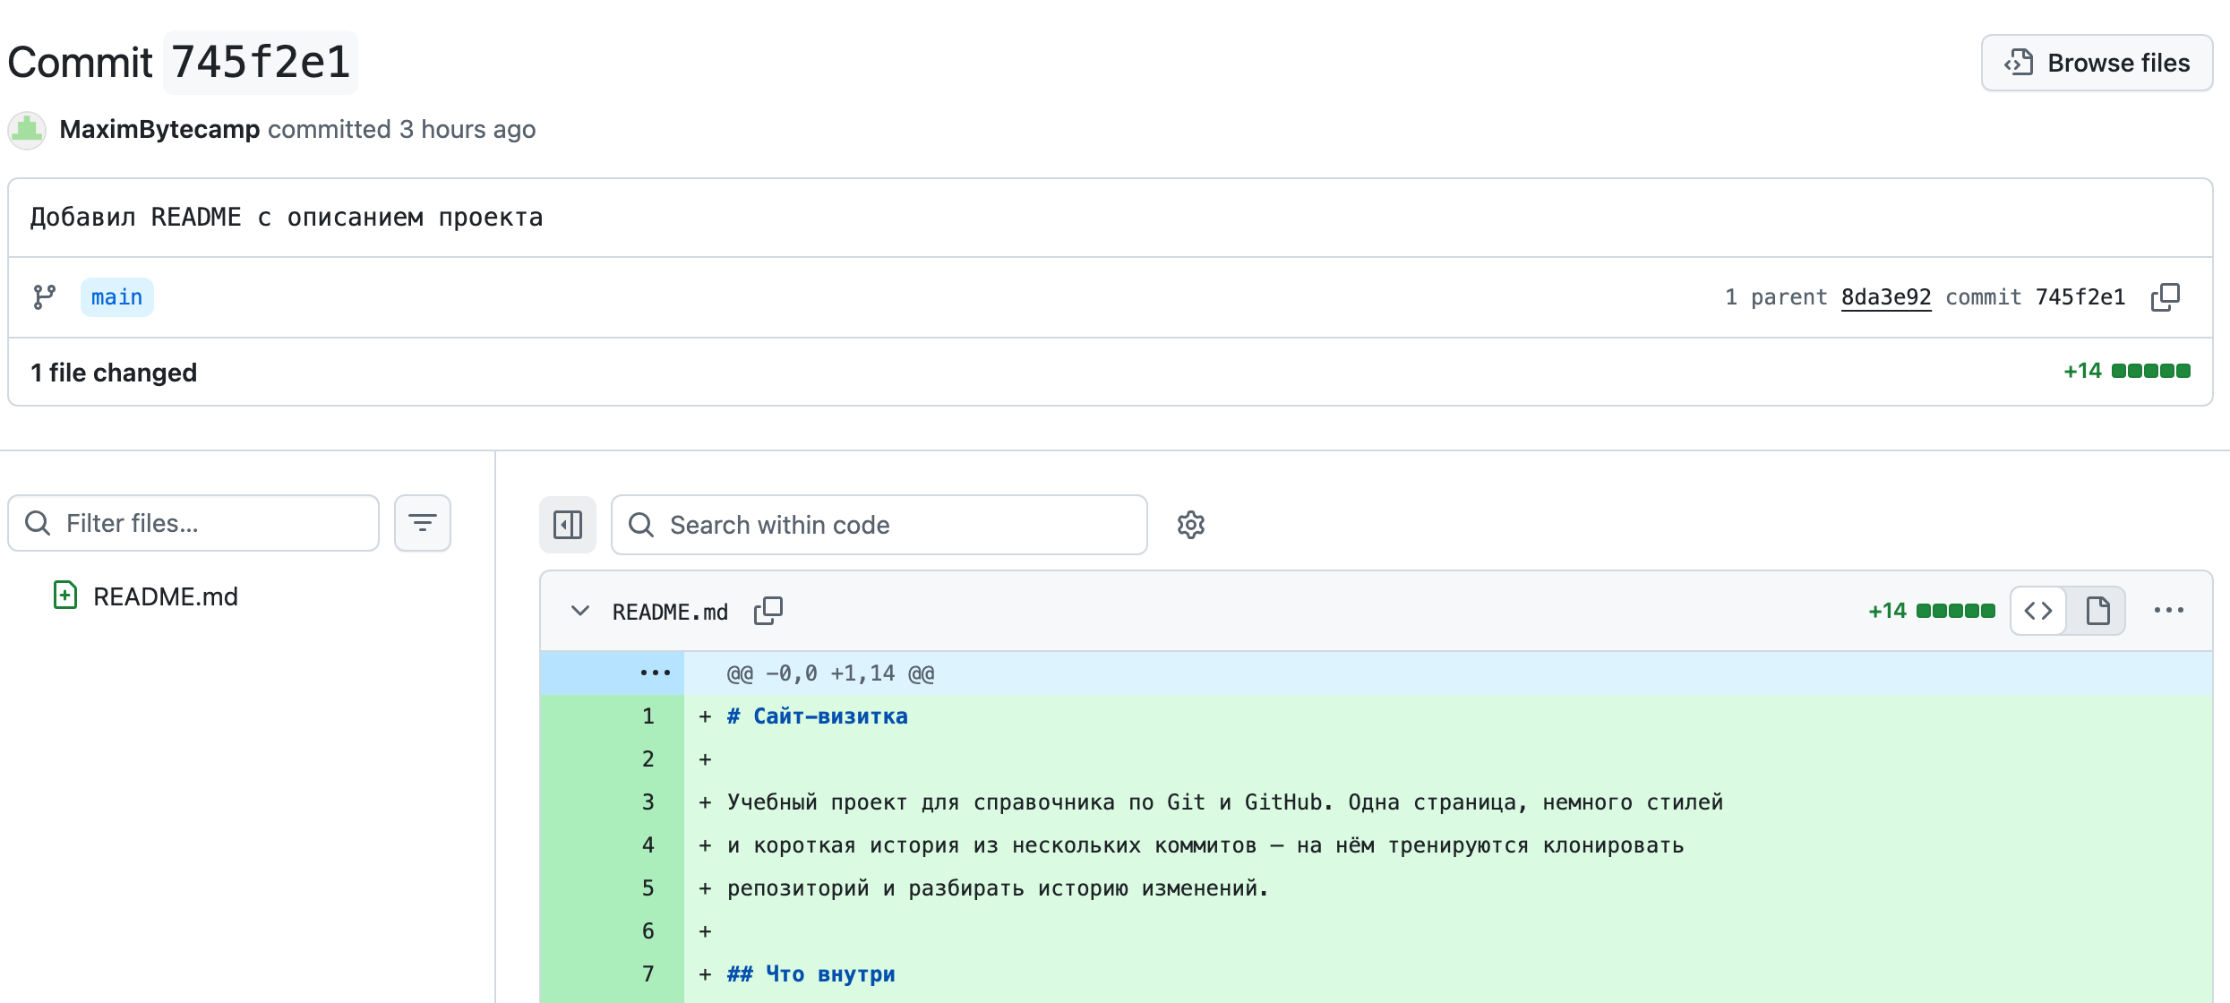Click the '1 file changed' label
This screenshot has height=1003, width=2230.
[x=114, y=373]
